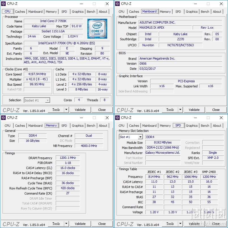Click Close button in Memory window
The image size is (228, 228).
click(102, 224)
